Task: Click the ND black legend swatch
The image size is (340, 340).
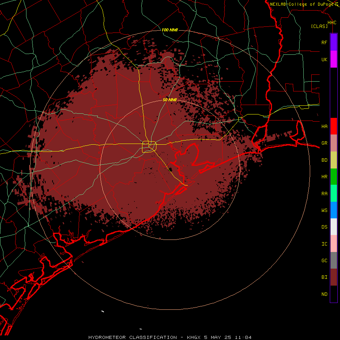Action: 334,294
